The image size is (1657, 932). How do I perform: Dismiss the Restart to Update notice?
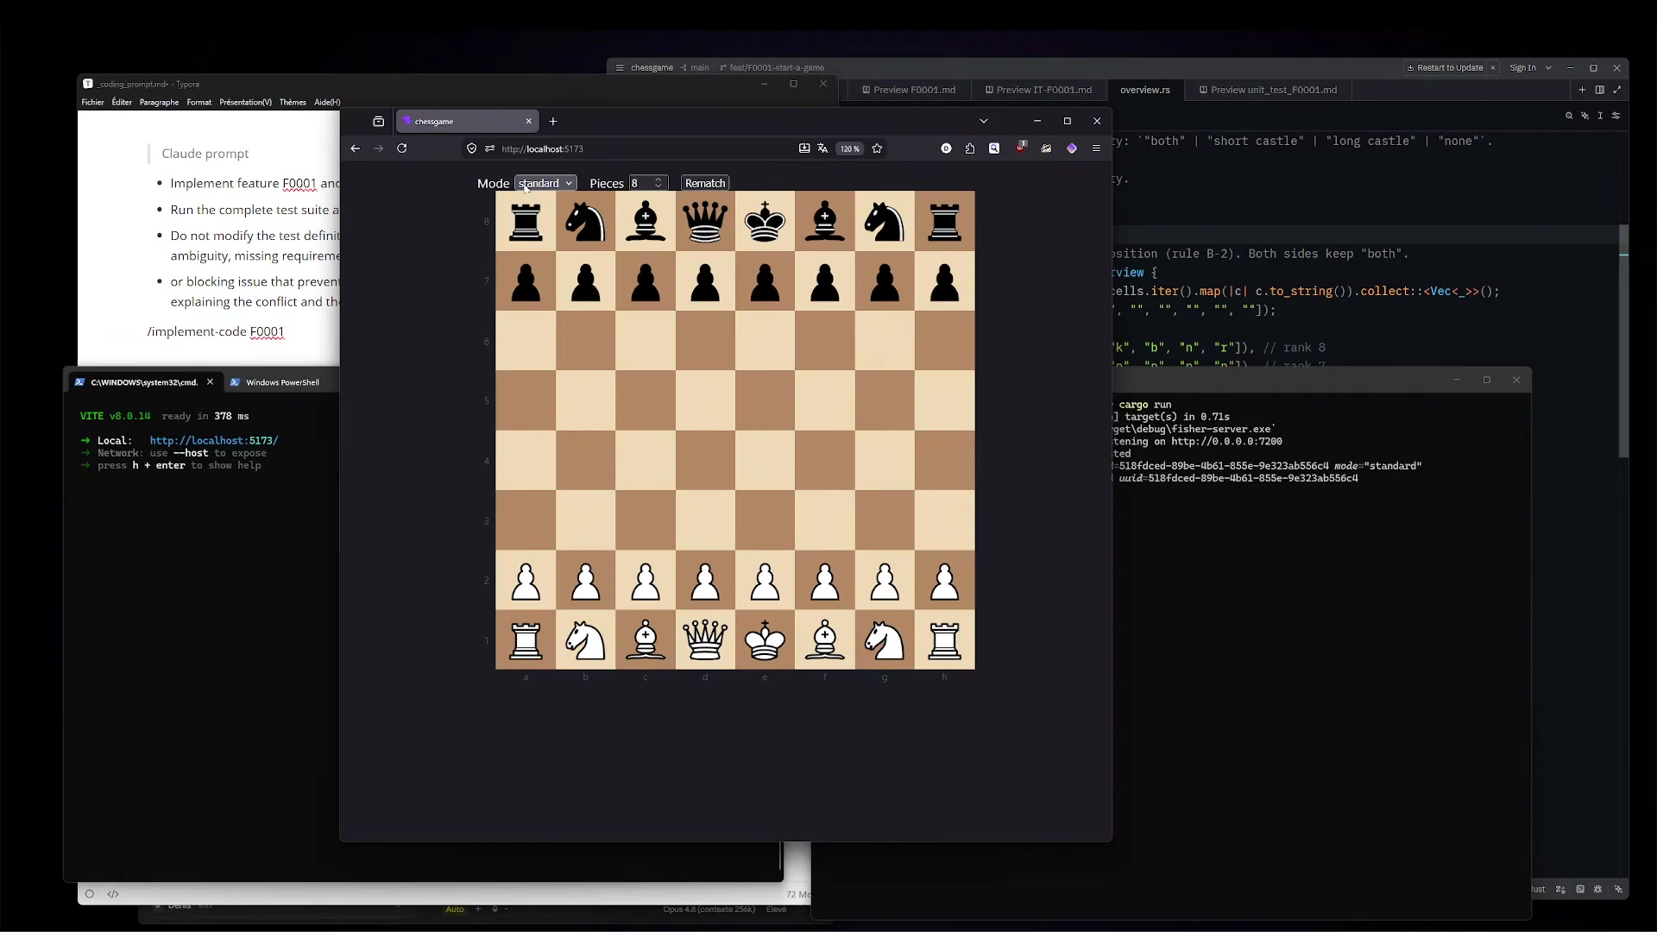(1492, 68)
